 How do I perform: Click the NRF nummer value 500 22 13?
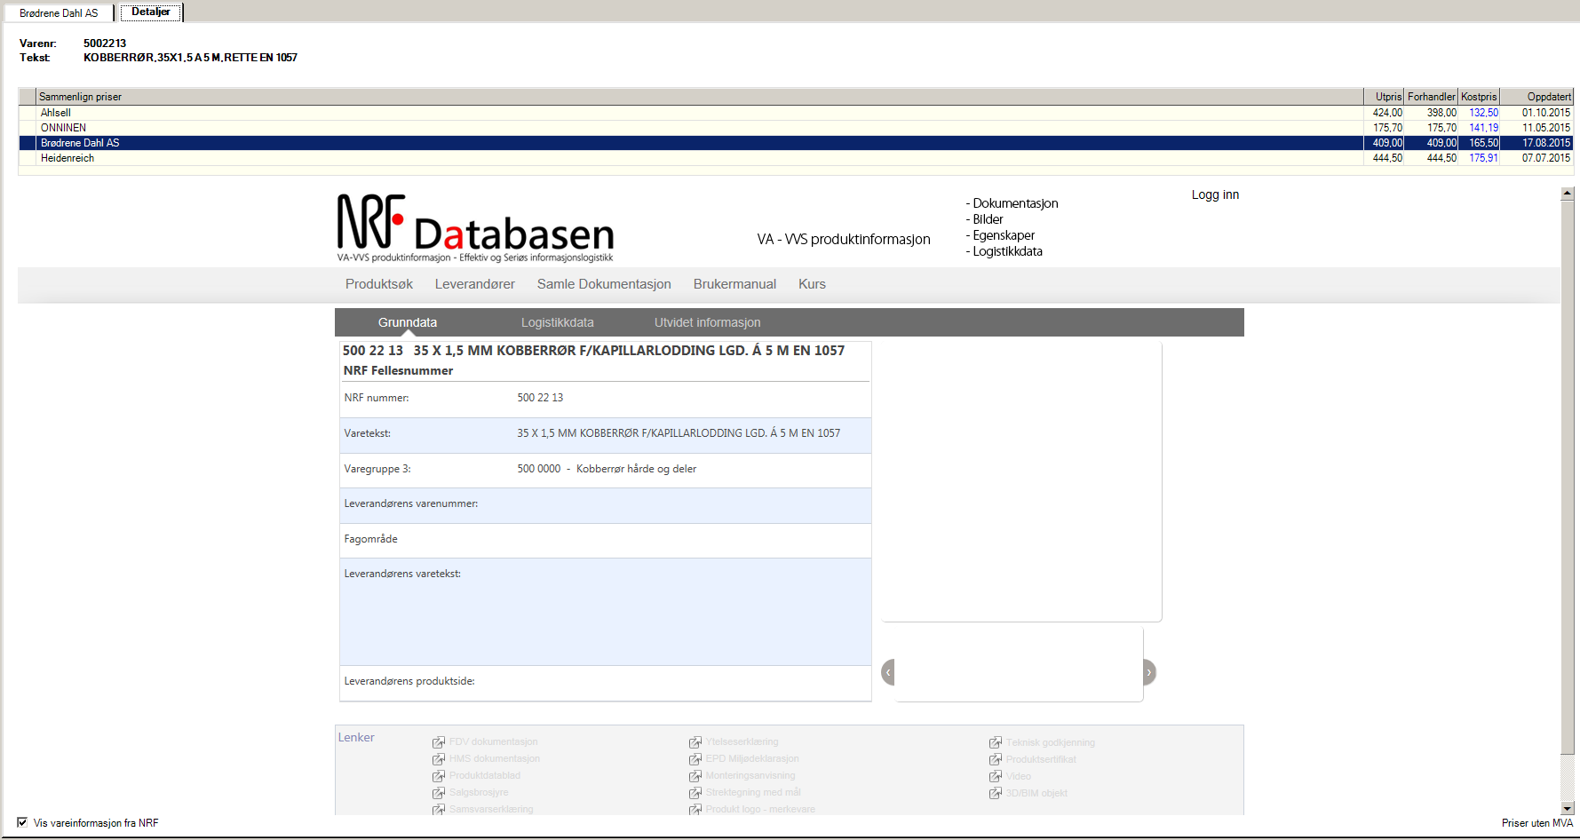[540, 398]
